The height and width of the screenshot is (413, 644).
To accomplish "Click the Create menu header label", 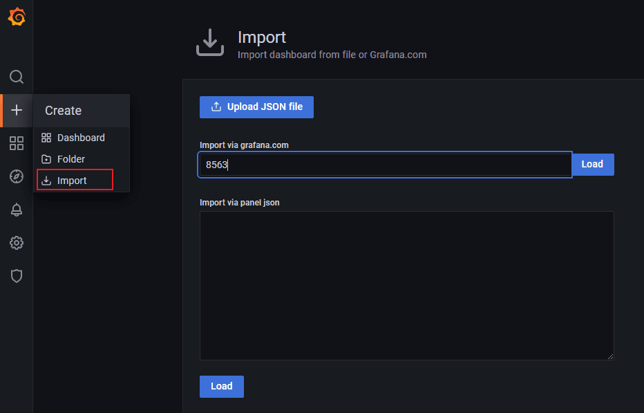I will (64, 111).
